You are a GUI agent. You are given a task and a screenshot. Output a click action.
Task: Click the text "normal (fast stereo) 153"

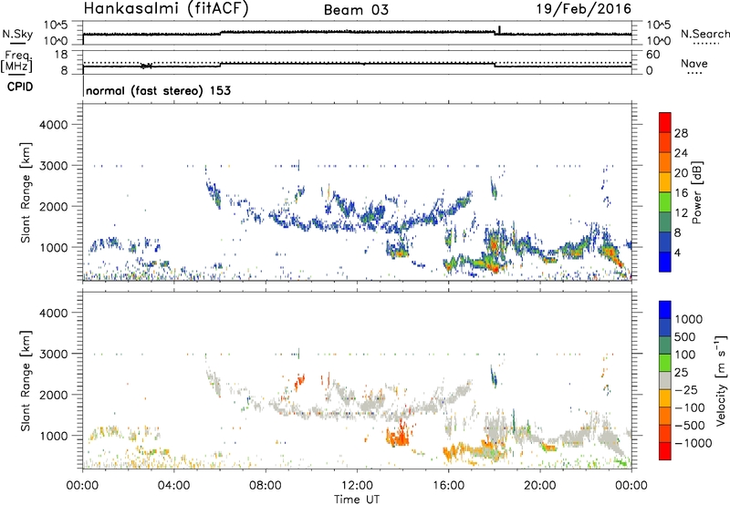[158, 90]
